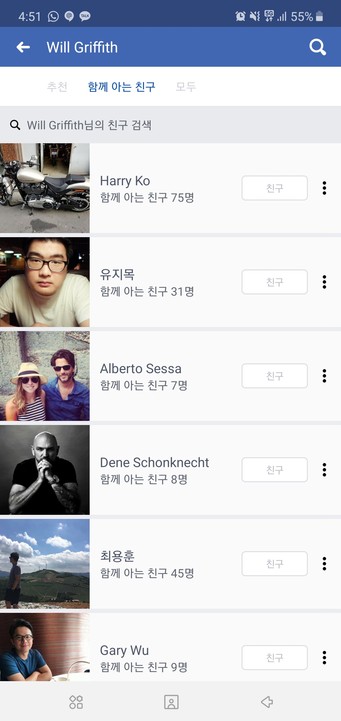The width and height of the screenshot is (341, 721).
Task: Expand three-dot menu for Alberto Sessa
Action: click(x=324, y=376)
